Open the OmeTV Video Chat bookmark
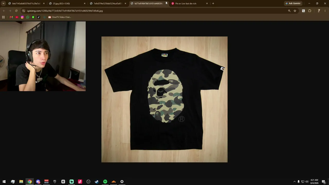329x185 pixels. coord(59,17)
